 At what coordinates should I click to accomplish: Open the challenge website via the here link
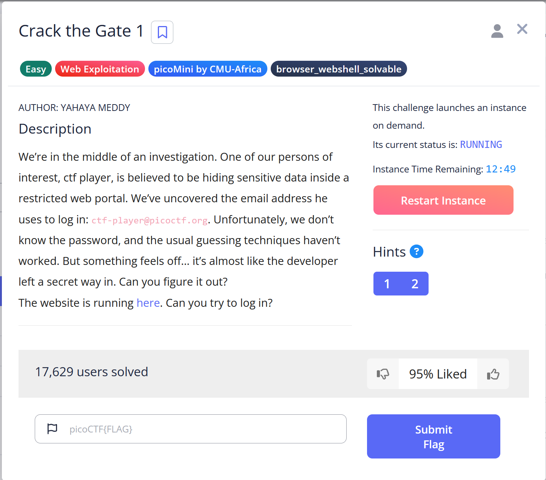[x=148, y=303]
